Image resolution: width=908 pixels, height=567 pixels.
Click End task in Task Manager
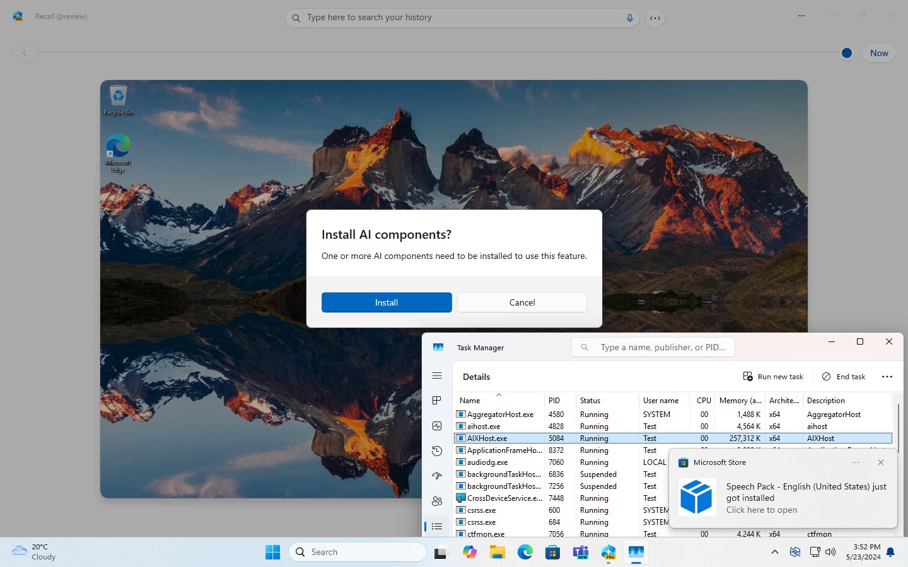844,377
